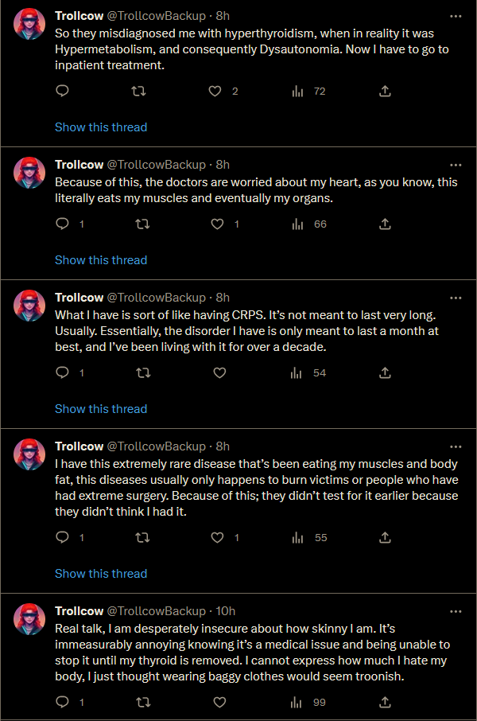Share the extremely rare disease tweet
Viewport: 477px width, 721px height.
pyautogui.click(x=385, y=538)
